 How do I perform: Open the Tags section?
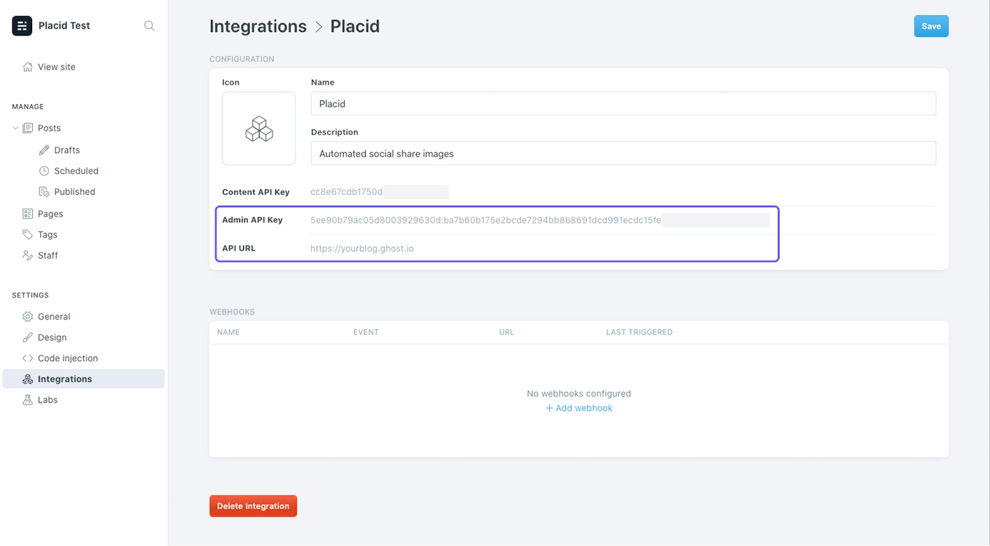(48, 235)
